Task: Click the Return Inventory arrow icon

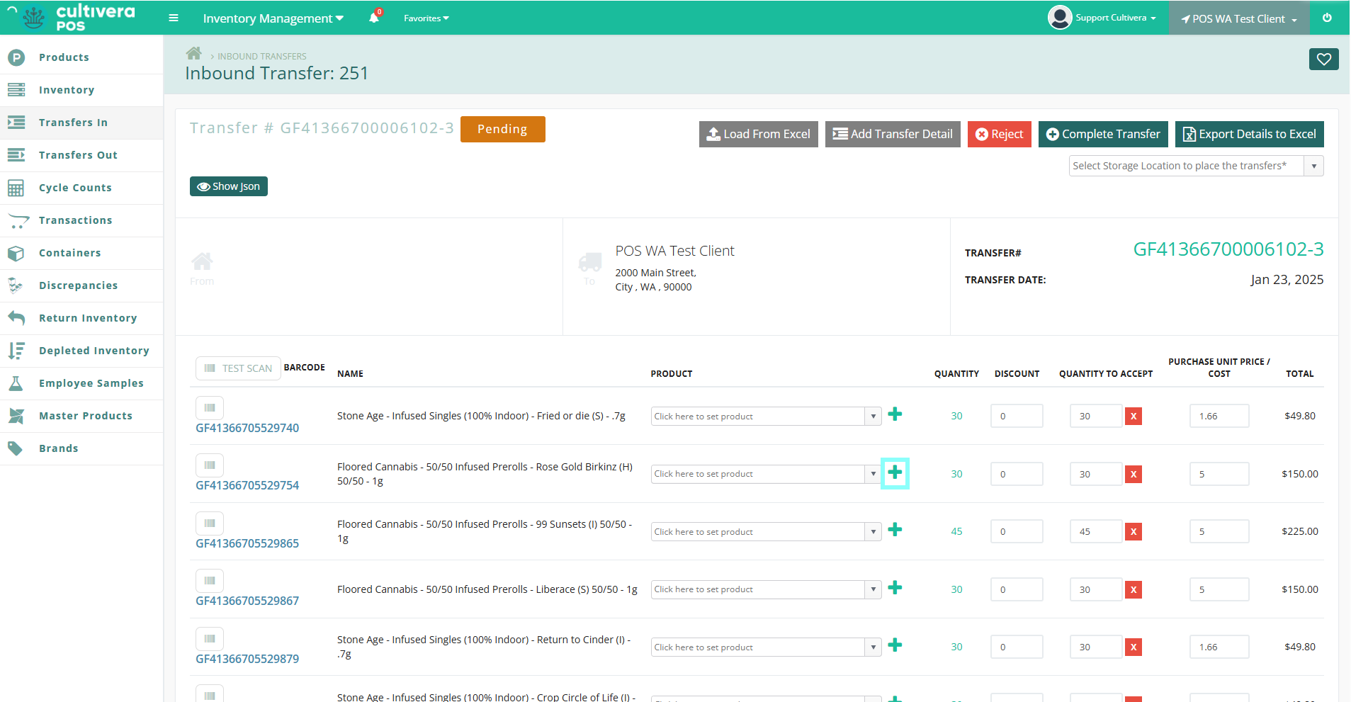Action: [x=16, y=318]
